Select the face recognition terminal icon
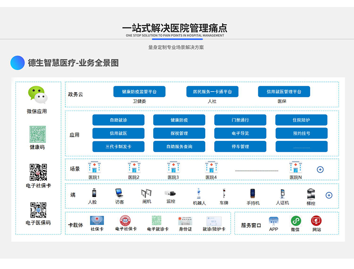354x269 pixels. [x=94, y=193]
